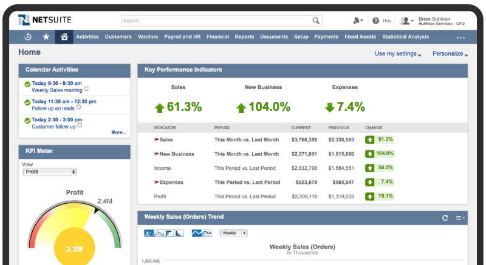Expand the Use my settings dropdown
This screenshot has width=486, height=265.
pos(398,54)
